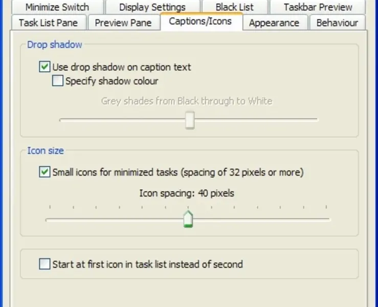
Task: Click the Captions/Icons tab
Action: click(x=200, y=21)
